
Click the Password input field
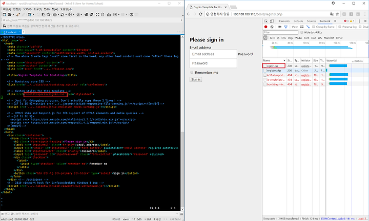[x=213, y=63]
